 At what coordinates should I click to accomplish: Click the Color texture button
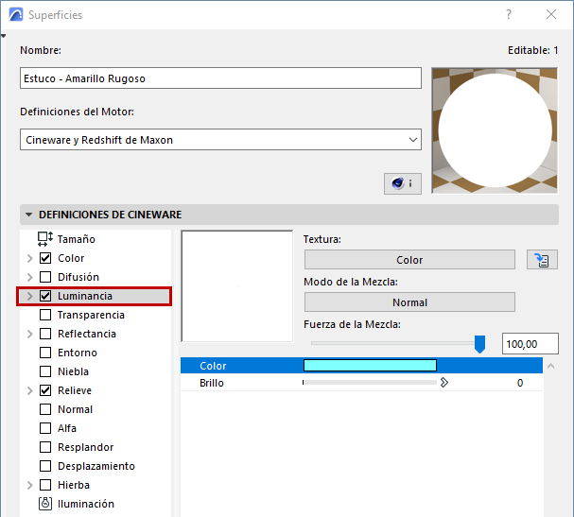(x=409, y=260)
